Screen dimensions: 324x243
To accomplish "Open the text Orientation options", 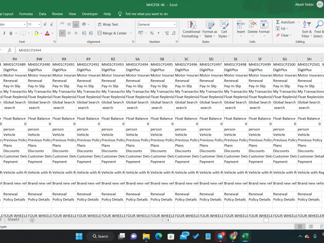I will [86, 24].
